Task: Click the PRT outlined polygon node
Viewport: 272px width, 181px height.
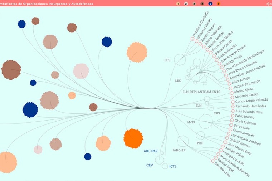Action: tap(200, 136)
